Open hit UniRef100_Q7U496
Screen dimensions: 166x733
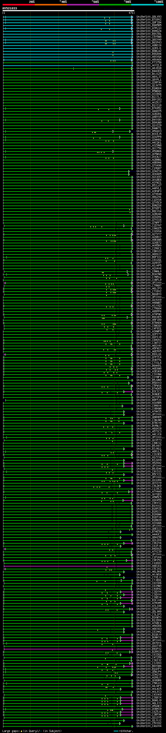149,165
